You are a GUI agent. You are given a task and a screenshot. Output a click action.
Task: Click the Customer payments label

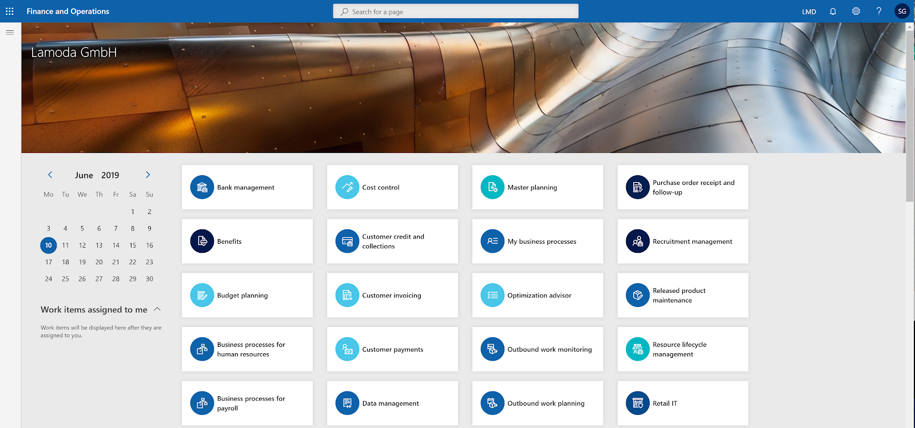[x=393, y=349]
